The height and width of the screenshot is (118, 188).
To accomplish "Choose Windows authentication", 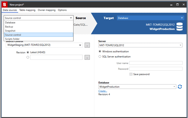I will pos(100,51).
